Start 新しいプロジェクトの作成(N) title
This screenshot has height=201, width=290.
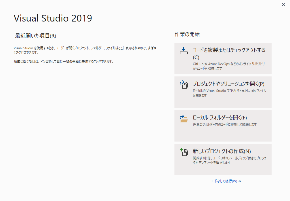(x=222, y=151)
